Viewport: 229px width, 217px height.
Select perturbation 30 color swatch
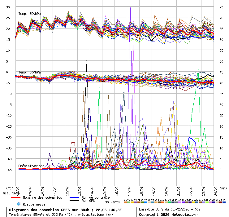tap(224, 202)
